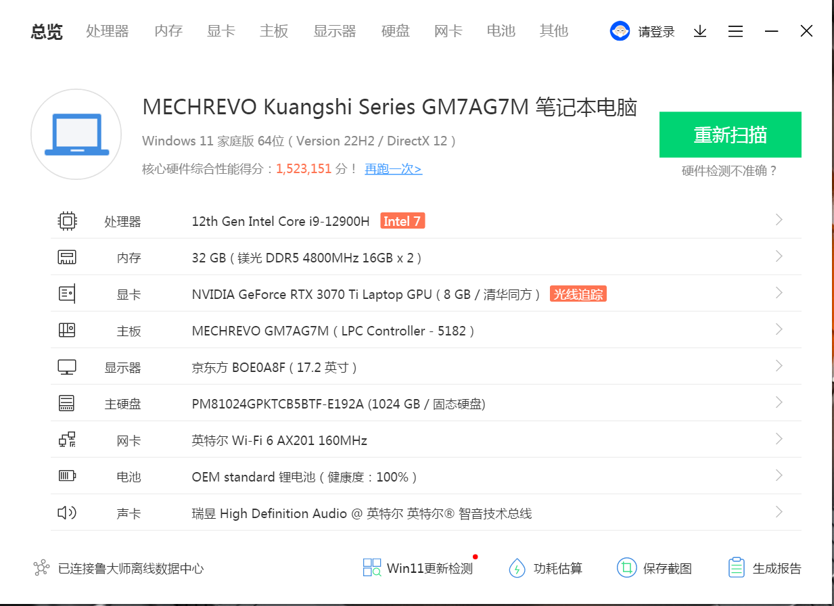The height and width of the screenshot is (606, 834).
Task: Click the 光线追踪 badge
Action: point(578,294)
